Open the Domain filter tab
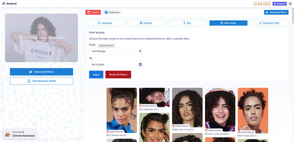The width and height of the screenshot is (294, 142). [146, 23]
